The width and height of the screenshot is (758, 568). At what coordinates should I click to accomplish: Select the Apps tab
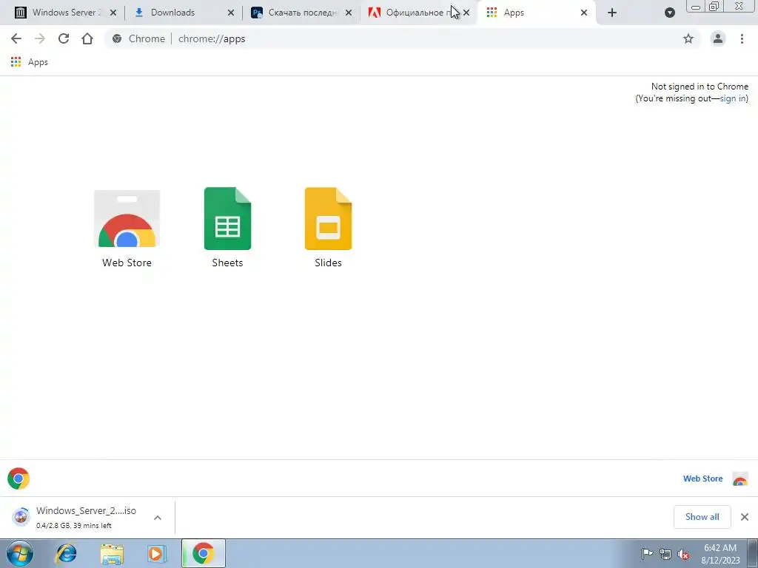tap(537, 13)
